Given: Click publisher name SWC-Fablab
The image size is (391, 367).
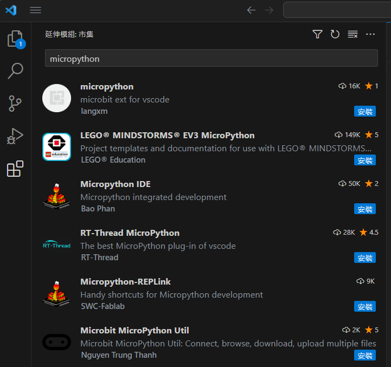Looking at the screenshot, I should point(102,306).
